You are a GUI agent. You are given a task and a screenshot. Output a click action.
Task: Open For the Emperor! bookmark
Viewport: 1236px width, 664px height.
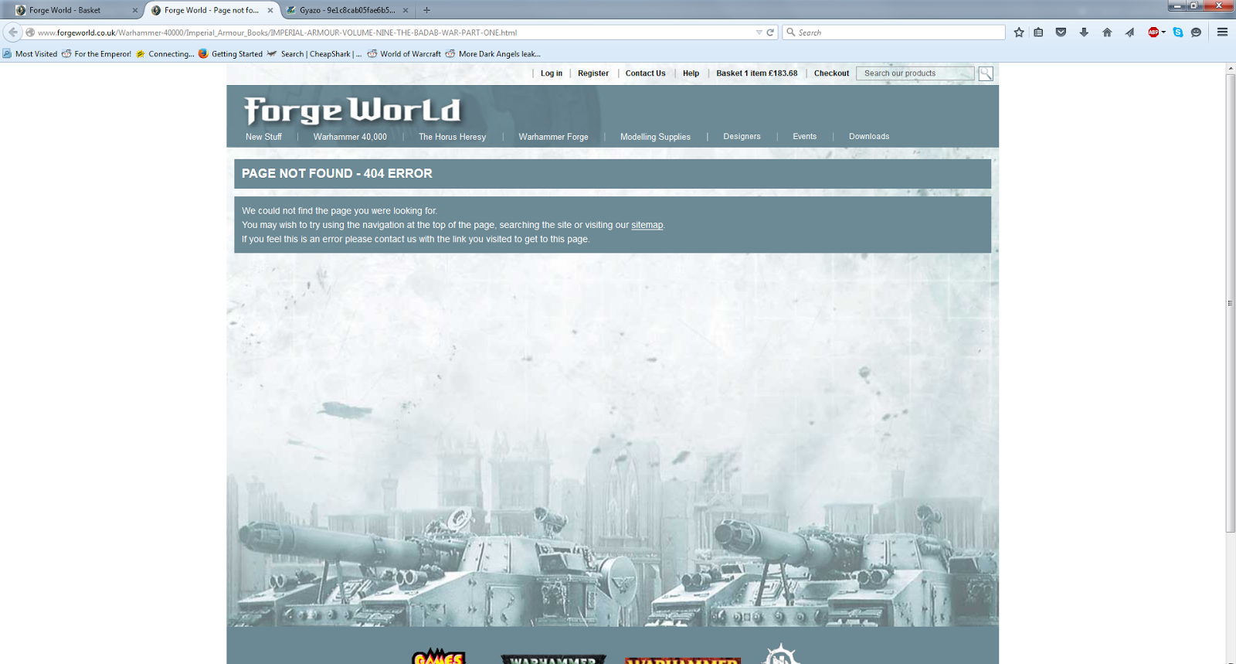pos(97,54)
